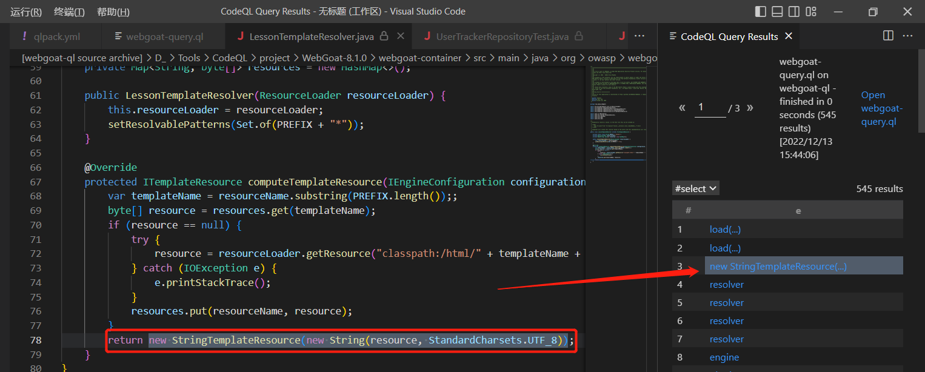Click lock icon on UserTrackerRepositoryTest.java tab

579,36
